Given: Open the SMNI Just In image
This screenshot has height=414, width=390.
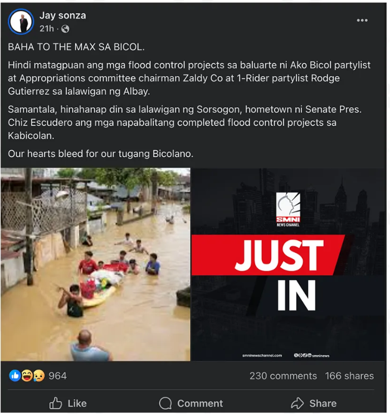Looking at the screenshot, I should click(289, 264).
